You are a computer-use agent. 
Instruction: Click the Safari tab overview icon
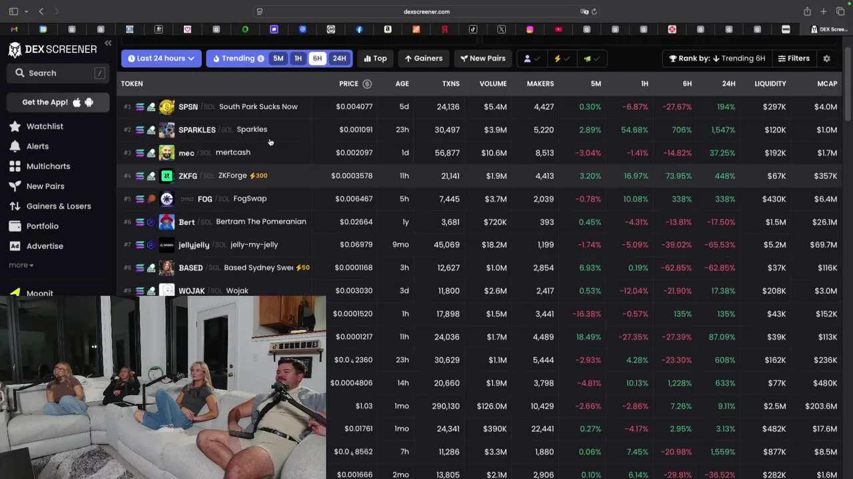pos(840,11)
